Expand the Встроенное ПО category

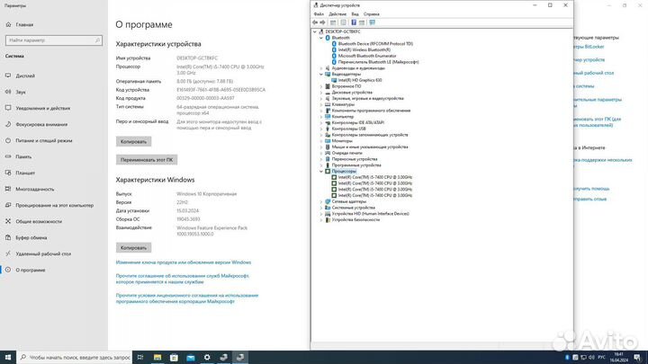[x=321, y=86]
